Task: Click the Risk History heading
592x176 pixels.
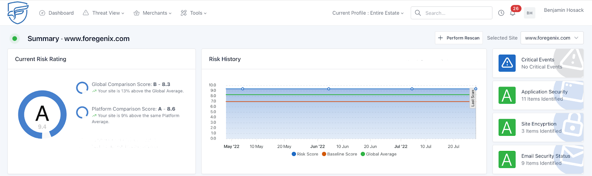Action: pos(225,59)
